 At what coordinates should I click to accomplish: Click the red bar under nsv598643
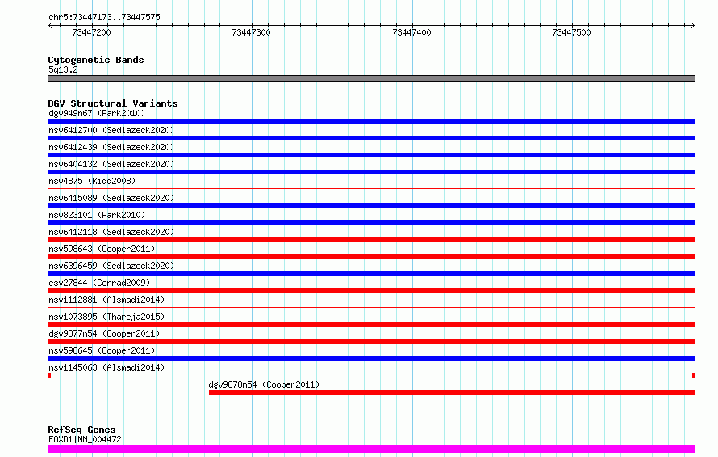click(371, 257)
